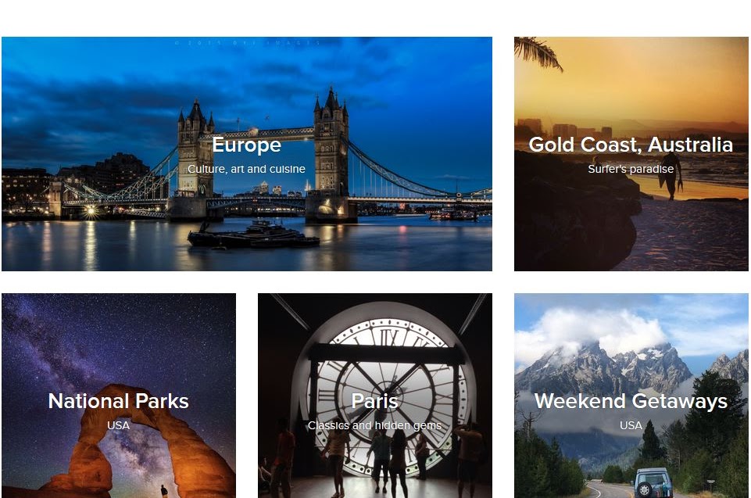This screenshot has width=751, height=498.
Task: Select the "Surfer's paradise" subtitle
Action: 631,169
